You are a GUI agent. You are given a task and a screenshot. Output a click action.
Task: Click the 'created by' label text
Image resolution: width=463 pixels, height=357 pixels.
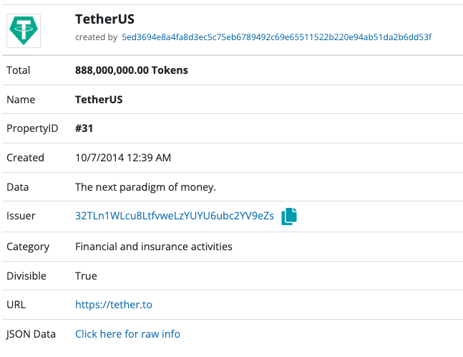click(97, 37)
